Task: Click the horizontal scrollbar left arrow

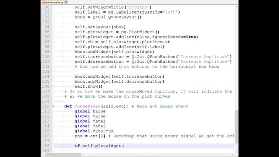Action: click(43, 155)
